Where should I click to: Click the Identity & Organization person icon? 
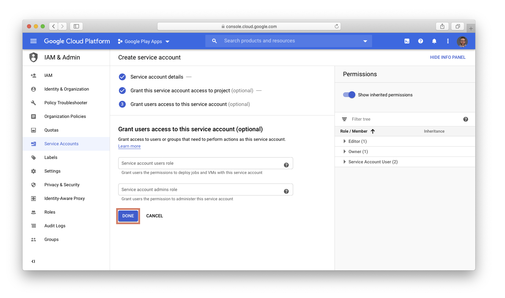[x=33, y=89]
